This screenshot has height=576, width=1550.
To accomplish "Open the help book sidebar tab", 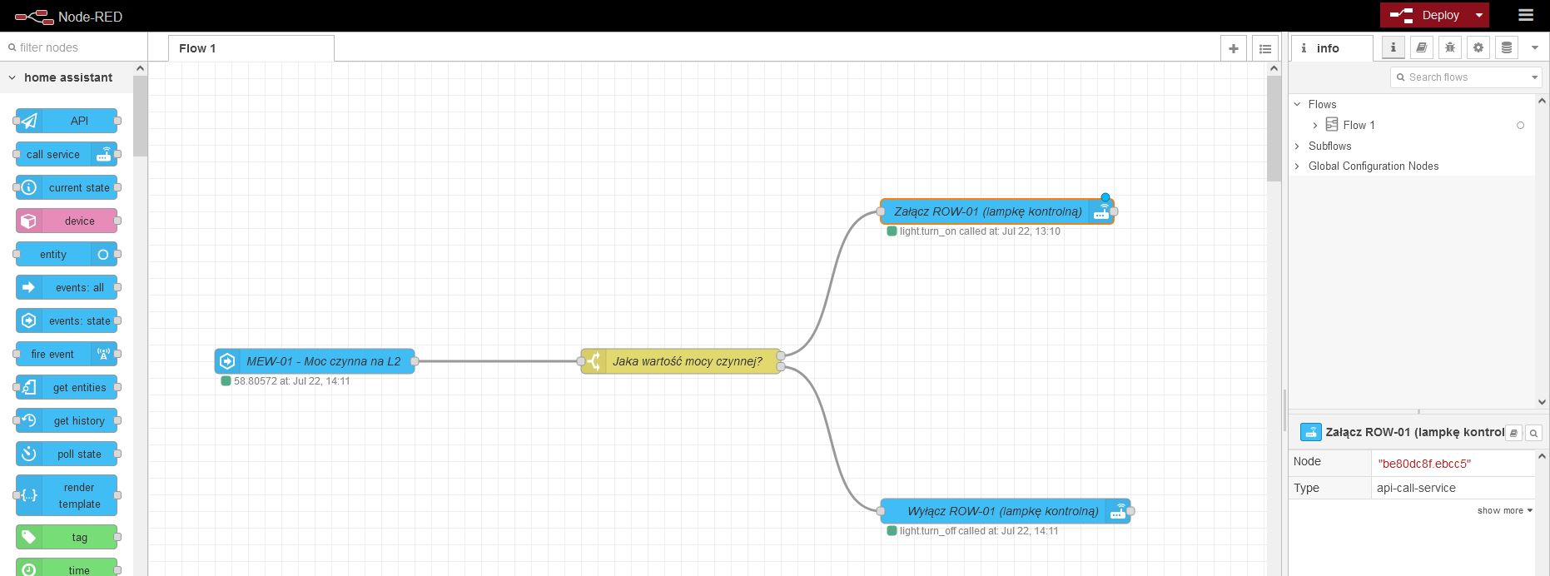I will point(1421,48).
